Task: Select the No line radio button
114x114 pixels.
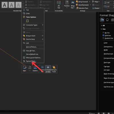Action: [x=103, y=33]
